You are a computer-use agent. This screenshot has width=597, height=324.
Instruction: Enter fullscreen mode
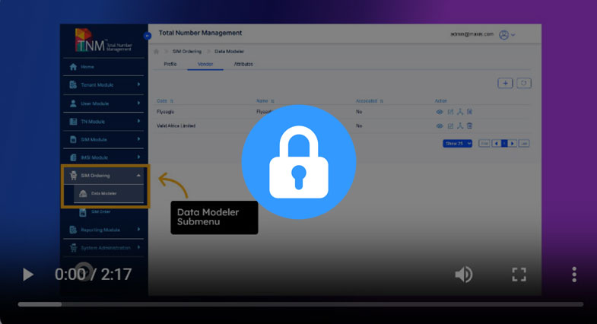pos(519,275)
